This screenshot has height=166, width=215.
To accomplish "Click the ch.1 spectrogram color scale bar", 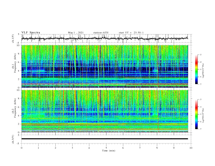I will (196, 69).
